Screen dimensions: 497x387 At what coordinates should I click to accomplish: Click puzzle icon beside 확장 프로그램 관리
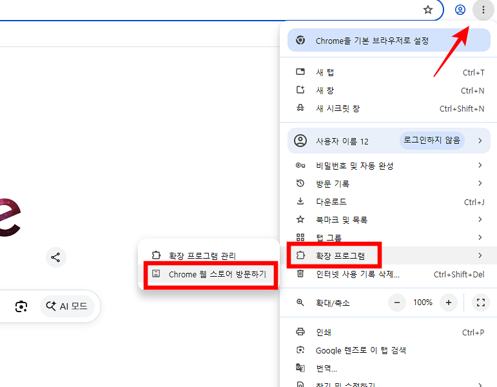[x=156, y=255]
